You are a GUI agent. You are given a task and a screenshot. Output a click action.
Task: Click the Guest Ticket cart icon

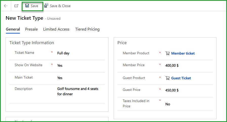click(x=167, y=78)
